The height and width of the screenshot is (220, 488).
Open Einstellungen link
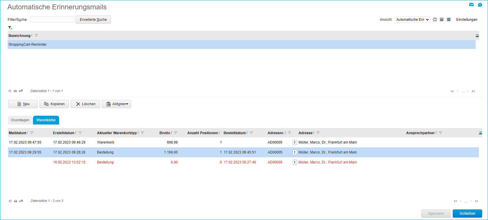click(x=467, y=20)
